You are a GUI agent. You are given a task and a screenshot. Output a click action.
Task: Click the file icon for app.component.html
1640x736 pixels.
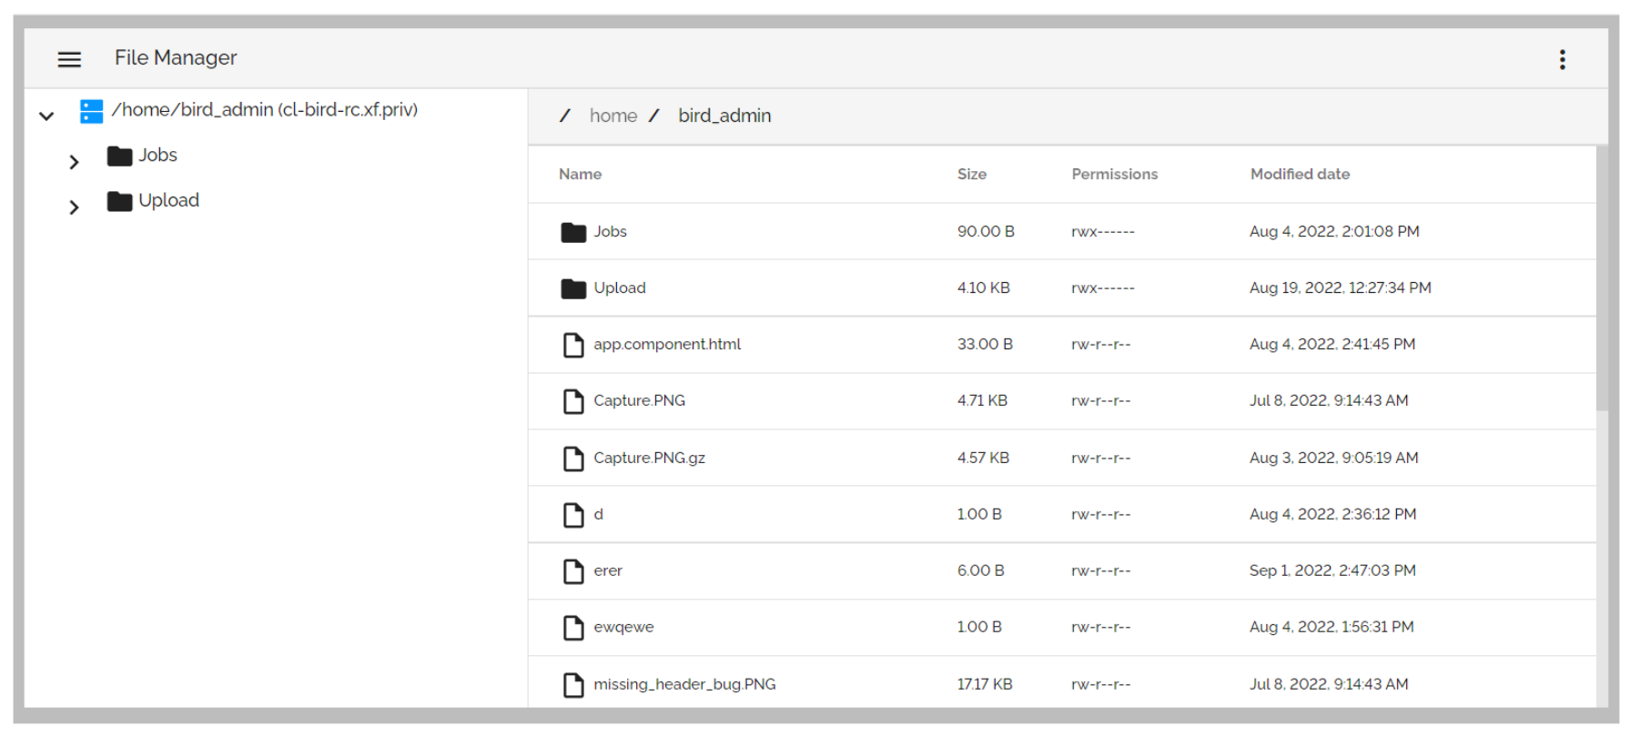tap(573, 345)
